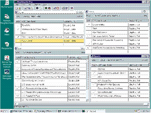Toggle Select check for USA Today in News
Image resolution: width=151 pixels, height=113 pixels.
click(89, 44)
